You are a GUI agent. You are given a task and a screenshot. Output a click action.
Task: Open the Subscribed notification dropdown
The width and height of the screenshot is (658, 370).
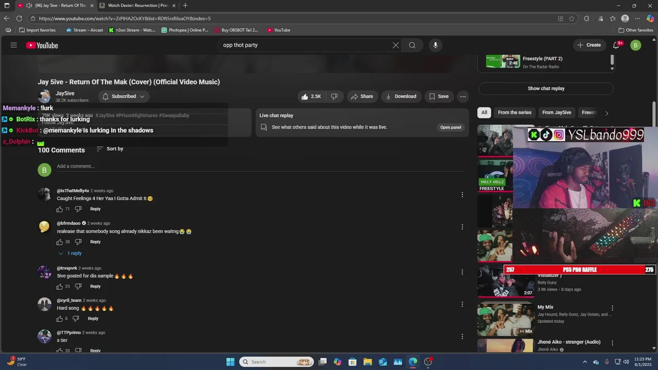click(123, 97)
